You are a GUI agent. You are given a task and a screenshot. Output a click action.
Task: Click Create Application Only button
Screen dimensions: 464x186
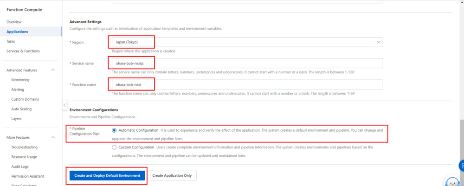(172, 175)
